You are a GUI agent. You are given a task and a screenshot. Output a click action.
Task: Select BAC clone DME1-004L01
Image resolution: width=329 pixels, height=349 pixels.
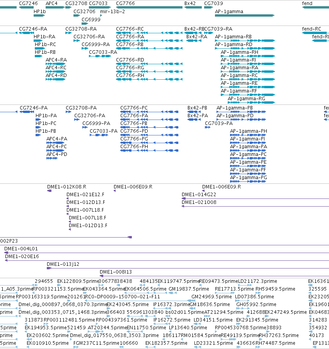[21, 249]
